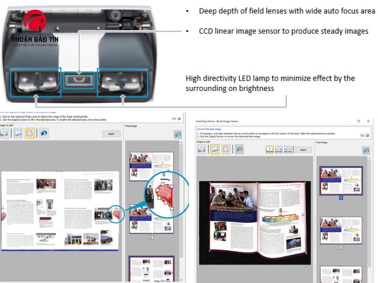This screenshot has height=283, width=378.
Task: Select the point retouch (finger removal) tool in left viewer
Action: coord(30,133)
